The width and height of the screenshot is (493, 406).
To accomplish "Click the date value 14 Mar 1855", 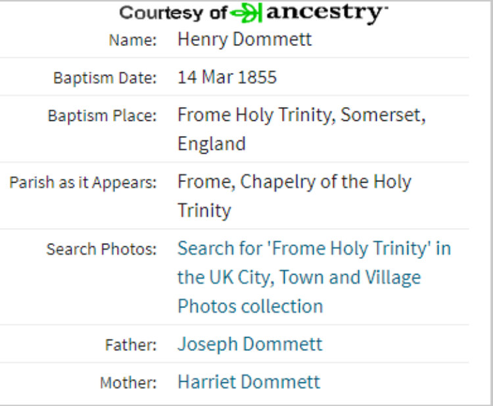I will click(227, 78).
